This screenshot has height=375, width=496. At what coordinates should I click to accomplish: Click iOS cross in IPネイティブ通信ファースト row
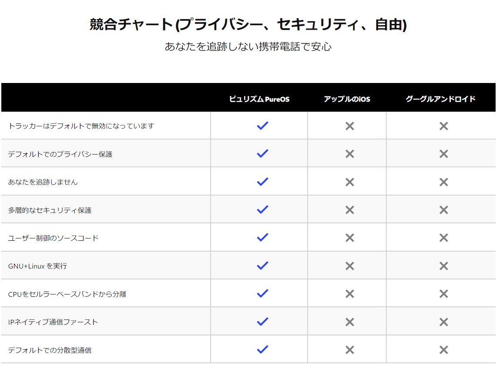[x=349, y=322]
